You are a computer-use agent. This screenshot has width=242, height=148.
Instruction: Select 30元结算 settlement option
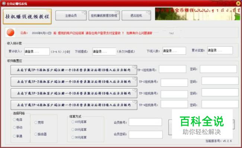(x=73, y=137)
